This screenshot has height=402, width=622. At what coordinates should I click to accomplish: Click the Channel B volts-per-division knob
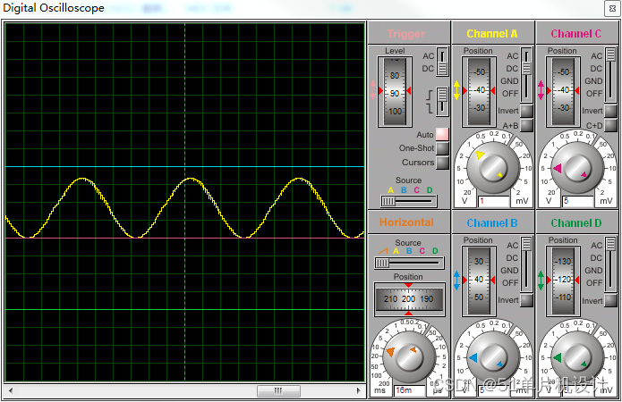click(x=493, y=357)
